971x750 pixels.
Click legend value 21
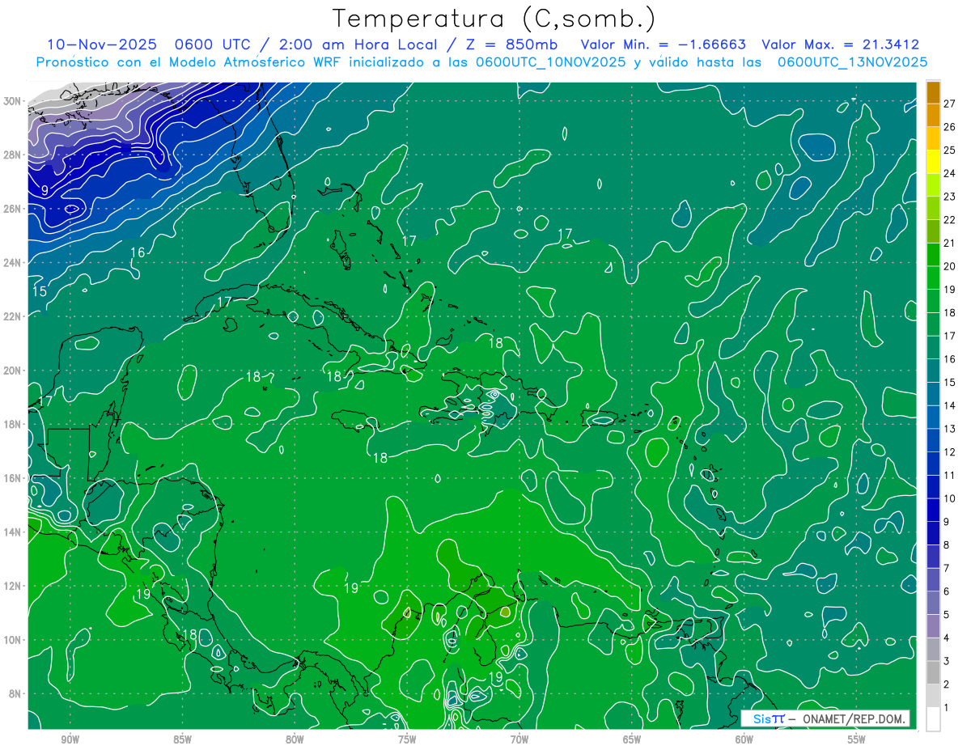(950, 243)
